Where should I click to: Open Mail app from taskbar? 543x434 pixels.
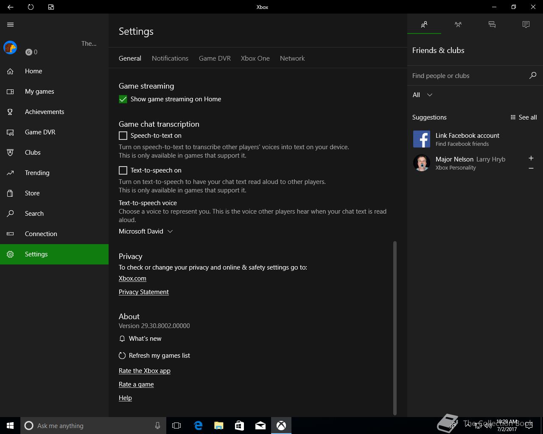[260, 426]
